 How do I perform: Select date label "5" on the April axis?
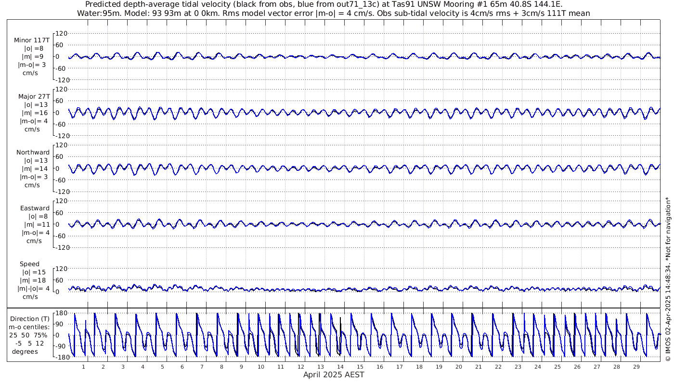pyautogui.click(x=163, y=367)
